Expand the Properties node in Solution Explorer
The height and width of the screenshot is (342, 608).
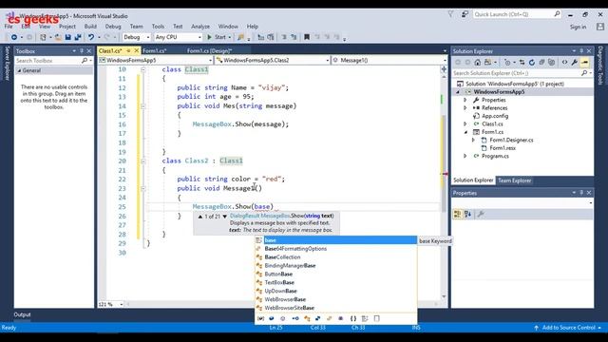pyautogui.click(x=465, y=100)
